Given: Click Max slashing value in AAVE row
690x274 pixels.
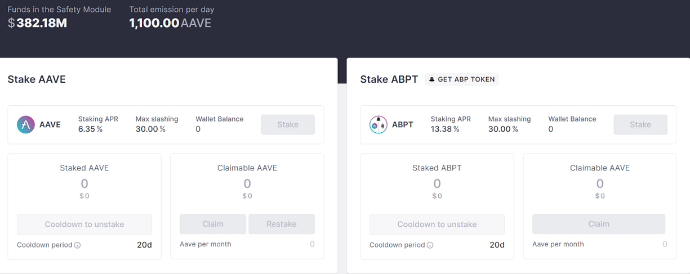Looking at the screenshot, I should [x=150, y=129].
